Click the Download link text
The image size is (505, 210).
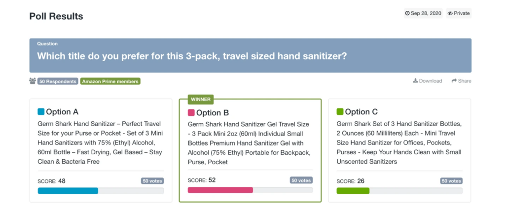tap(431, 81)
